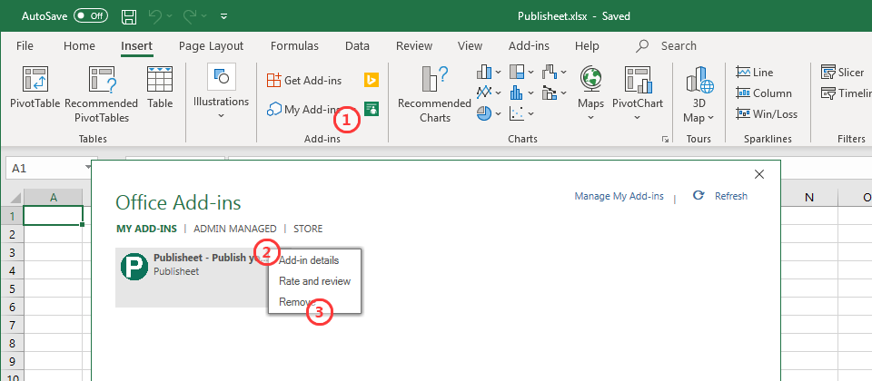Open the Help ribbon tab

[587, 46]
